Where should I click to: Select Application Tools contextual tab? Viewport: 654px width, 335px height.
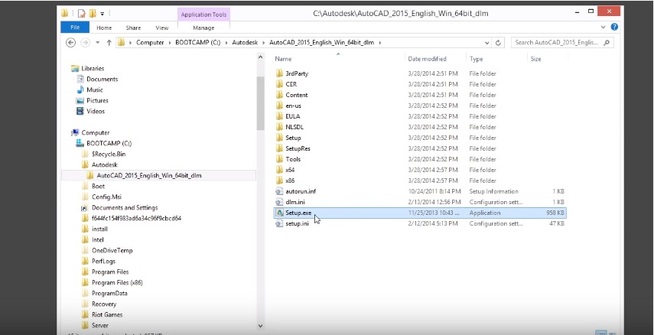point(203,15)
